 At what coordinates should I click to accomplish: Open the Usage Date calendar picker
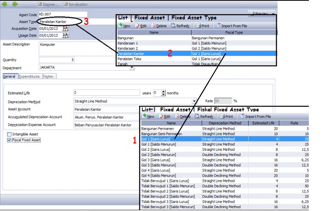click(66, 36)
